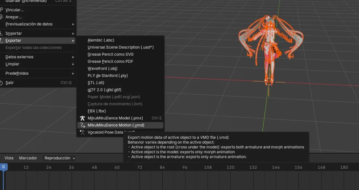Click the Anexar paperclip icon
The image size is (359, 190).
coord(1,17)
